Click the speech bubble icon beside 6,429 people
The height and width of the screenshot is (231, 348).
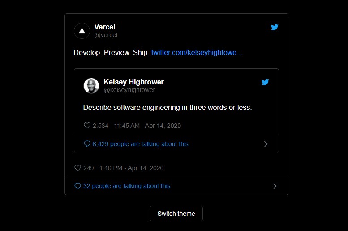point(87,144)
